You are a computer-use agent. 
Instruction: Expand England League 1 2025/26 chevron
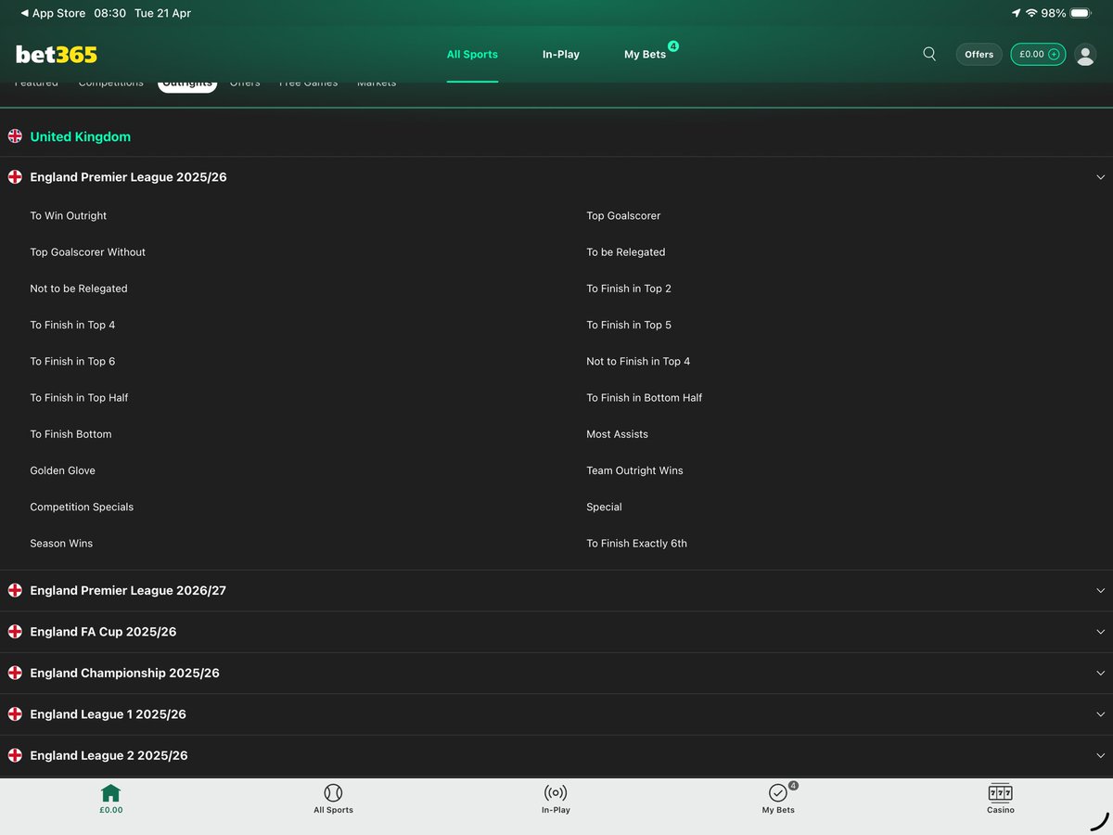click(x=1101, y=714)
